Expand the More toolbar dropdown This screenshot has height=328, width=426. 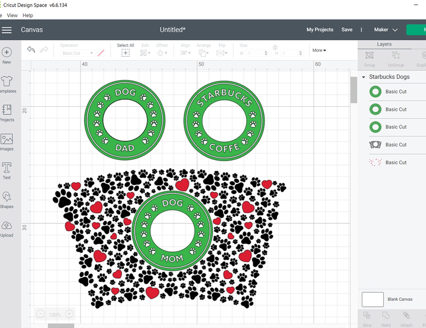(x=319, y=50)
